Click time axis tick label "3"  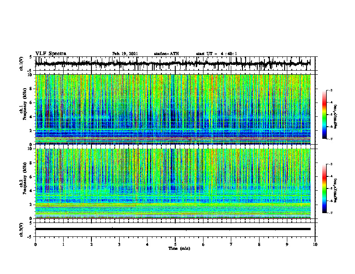(x=119, y=244)
